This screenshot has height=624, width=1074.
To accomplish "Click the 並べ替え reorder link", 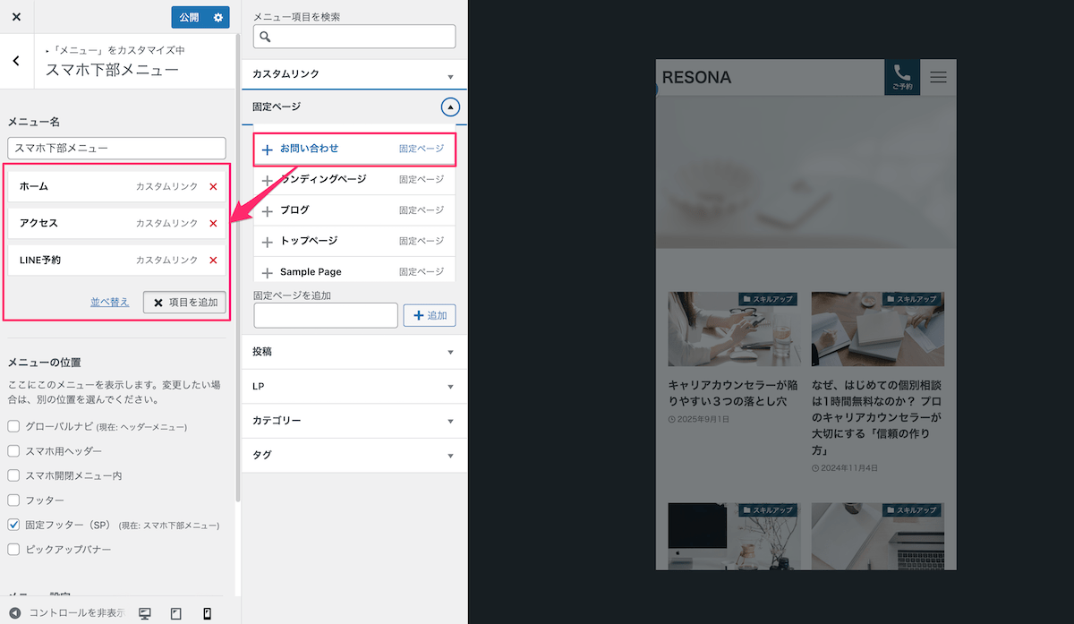I will tap(110, 303).
